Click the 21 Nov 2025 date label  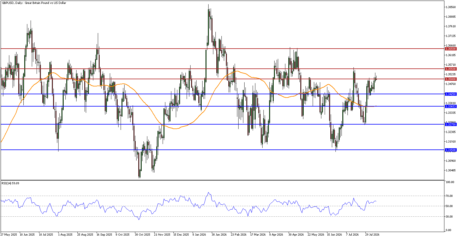(x=161, y=235)
